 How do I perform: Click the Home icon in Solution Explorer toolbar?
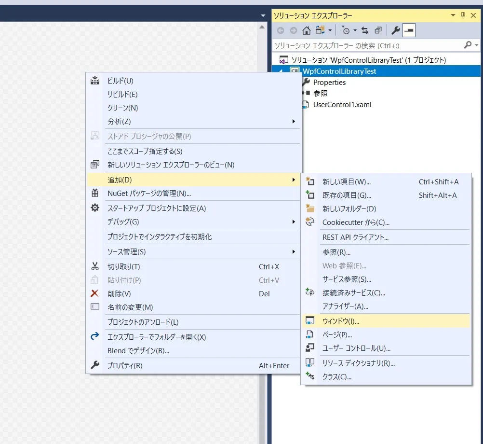point(306,30)
